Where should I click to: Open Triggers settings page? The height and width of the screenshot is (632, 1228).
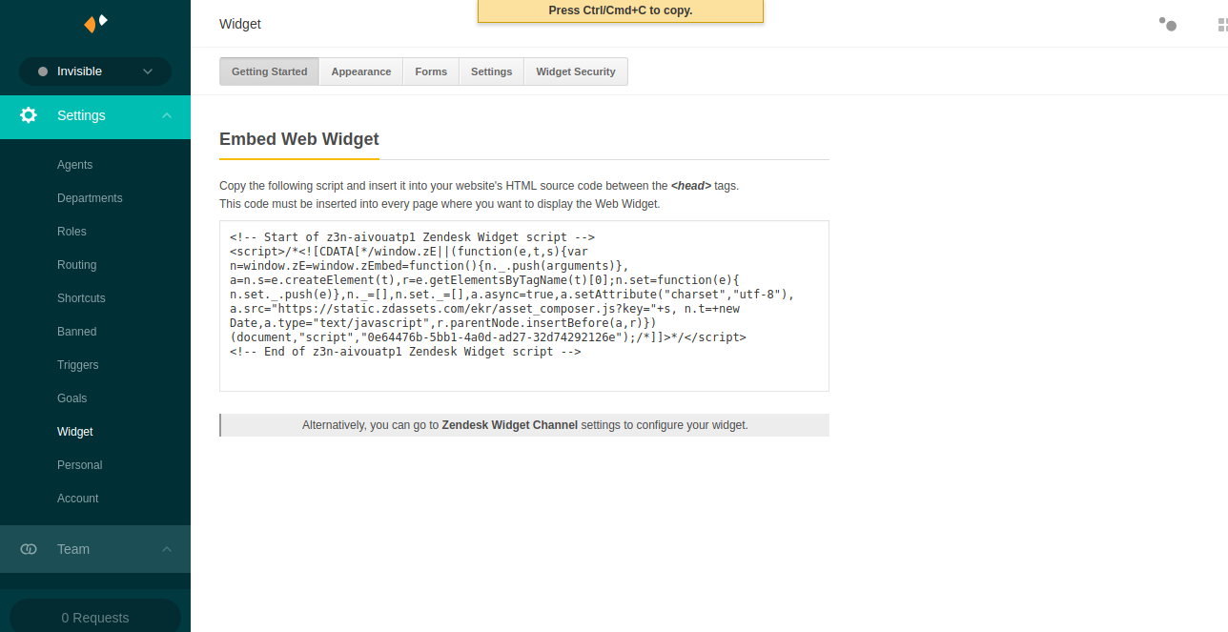click(78, 365)
